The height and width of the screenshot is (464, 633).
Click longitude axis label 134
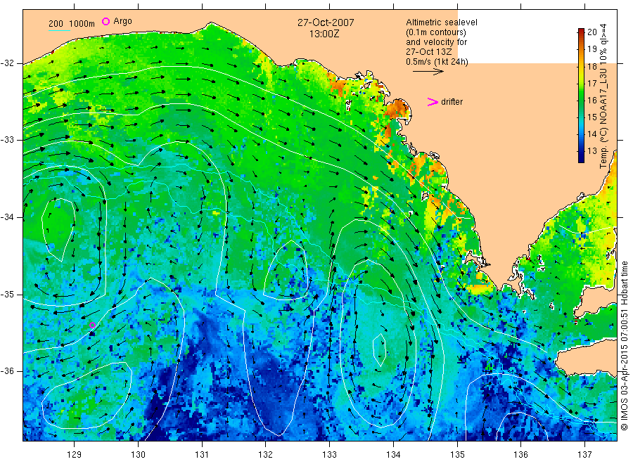pyautogui.click(x=393, y=455)
